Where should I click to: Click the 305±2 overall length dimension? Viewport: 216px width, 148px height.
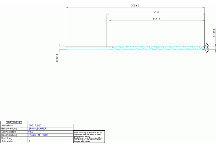click(135, 5)
